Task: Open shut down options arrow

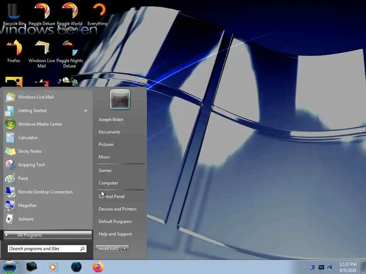Action: tap(125, 249)
